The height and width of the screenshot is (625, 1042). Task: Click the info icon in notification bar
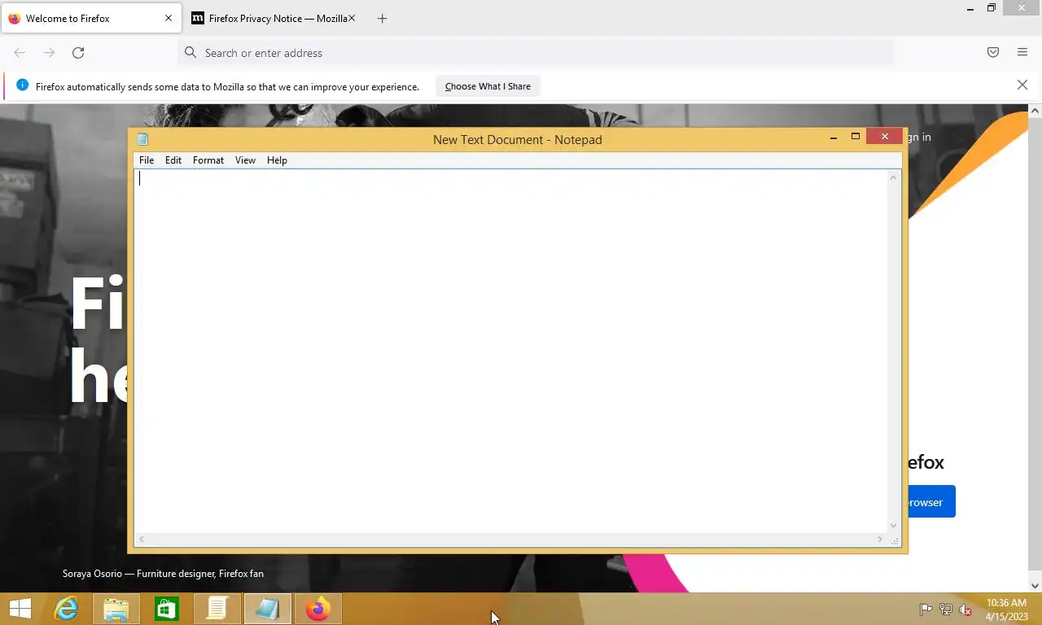[22, 85]
